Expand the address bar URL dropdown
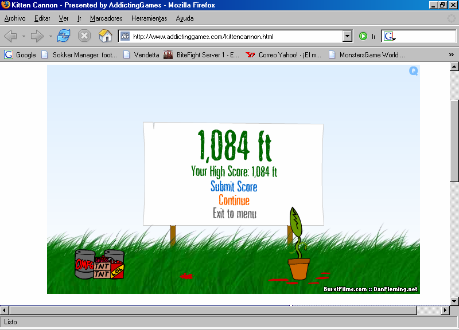The width and height of the screenshot is (459, 330). [347, 36]
